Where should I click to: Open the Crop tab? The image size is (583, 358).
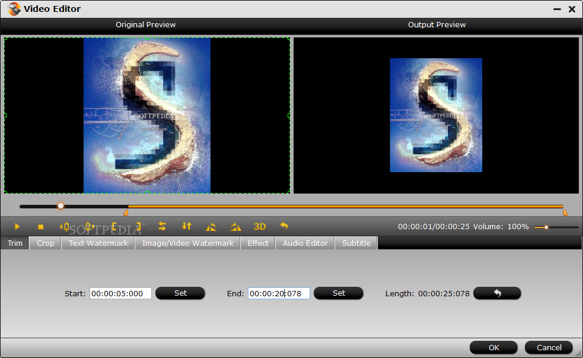(x=45, y=243)
